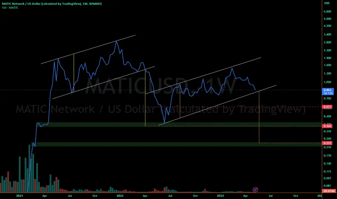Image resolution: width=337 pixels, height=199 pixels.
Task: Open the USD currency label on the price axis
Action: (x=327, y=3)
